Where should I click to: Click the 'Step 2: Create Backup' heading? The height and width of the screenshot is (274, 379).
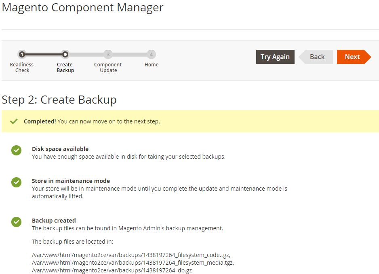(x=59, y=100)
